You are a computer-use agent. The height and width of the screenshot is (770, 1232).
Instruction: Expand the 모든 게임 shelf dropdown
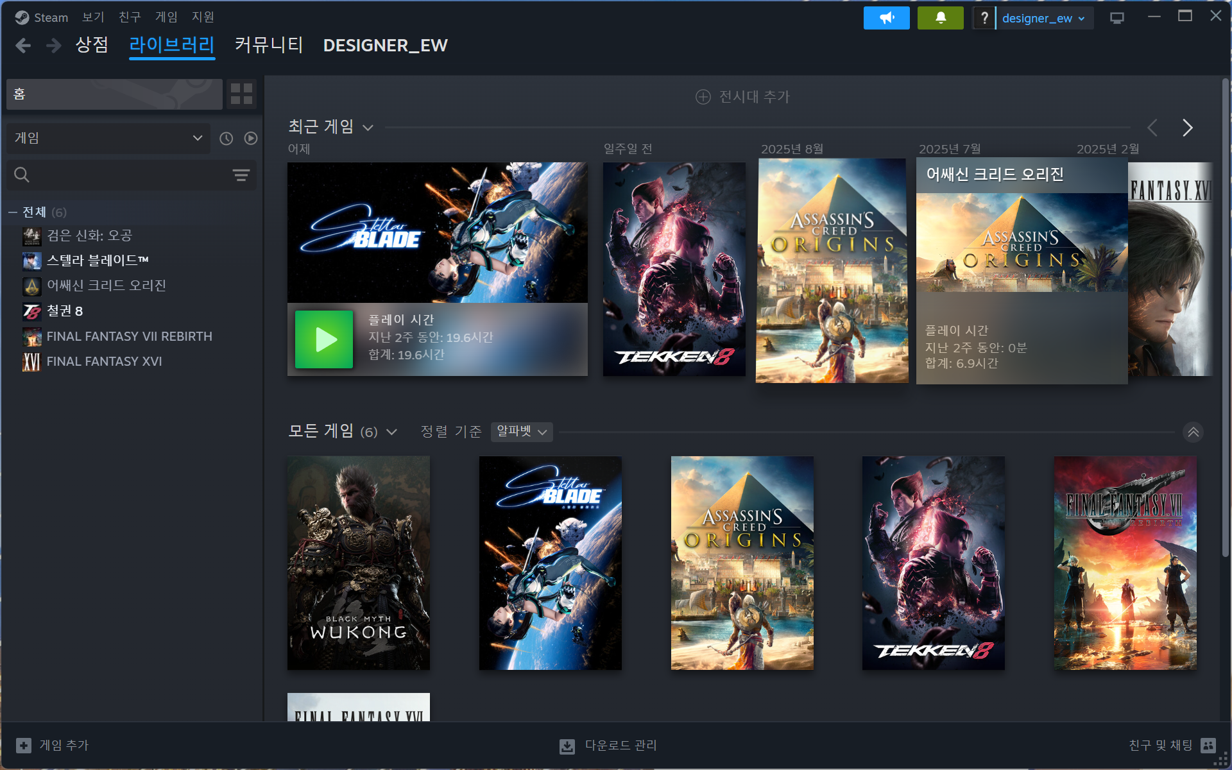click(x=391, y=432)
